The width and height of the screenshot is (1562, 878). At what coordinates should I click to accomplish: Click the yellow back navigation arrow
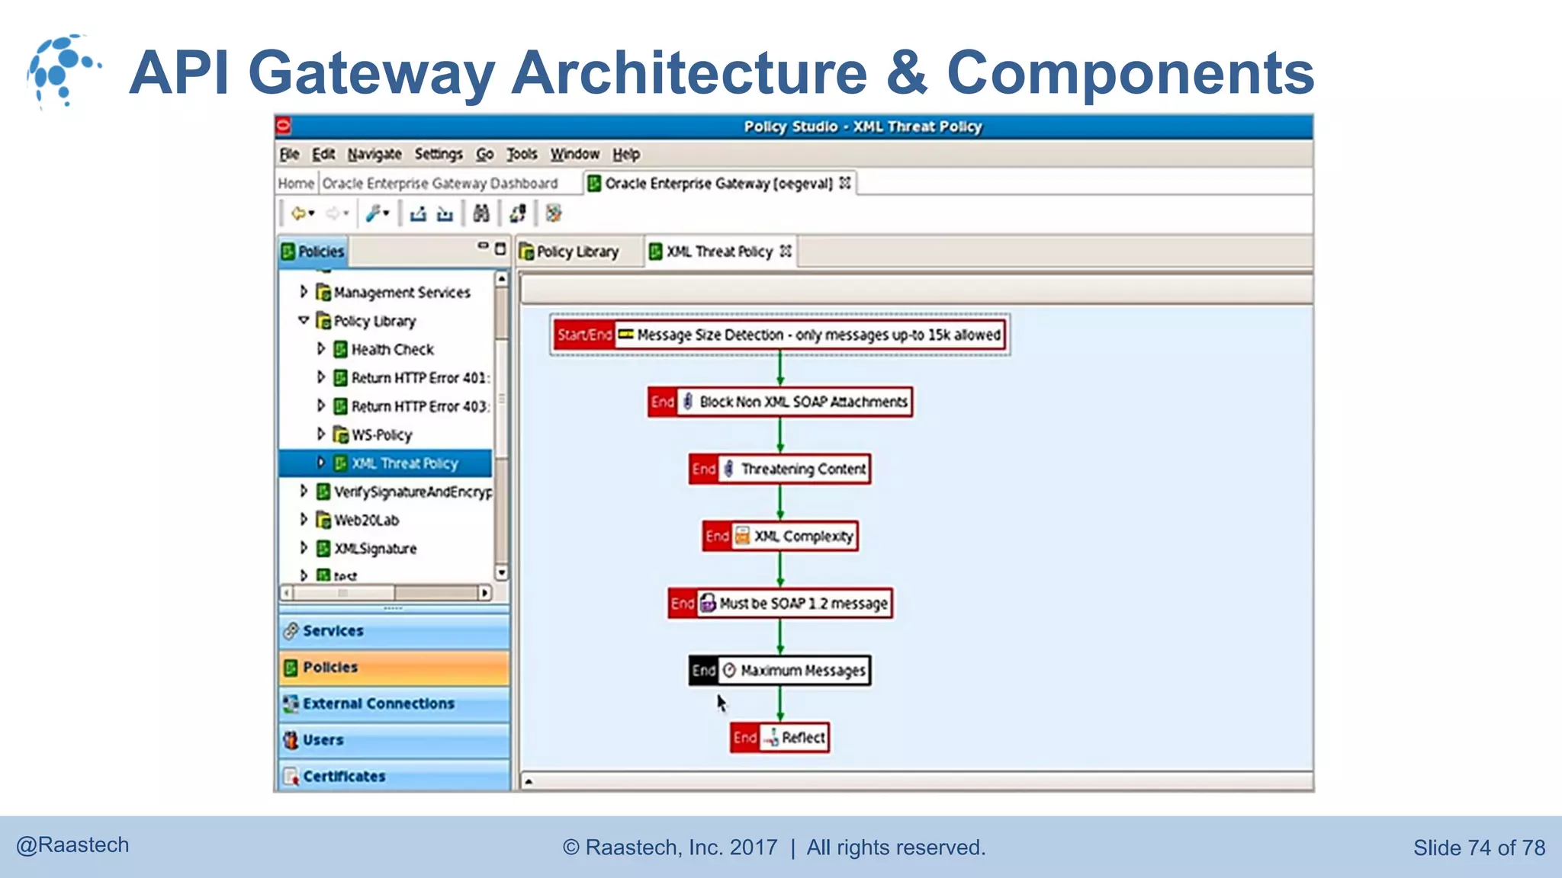pyautogui.click(x=298, y=214)
